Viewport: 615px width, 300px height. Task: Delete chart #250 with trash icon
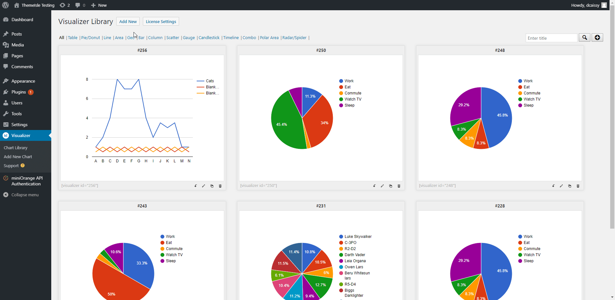(x=399, y=186)
